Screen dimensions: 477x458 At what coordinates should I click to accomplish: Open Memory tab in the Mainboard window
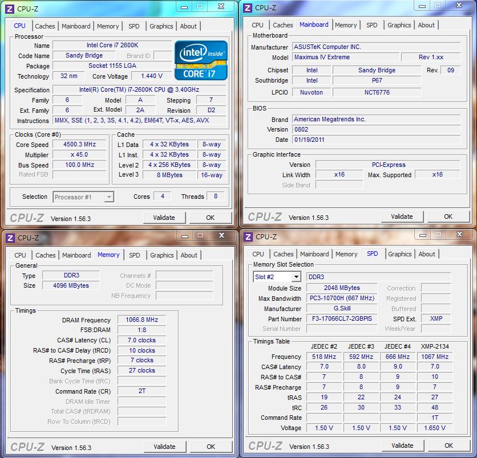click(346, 25)
